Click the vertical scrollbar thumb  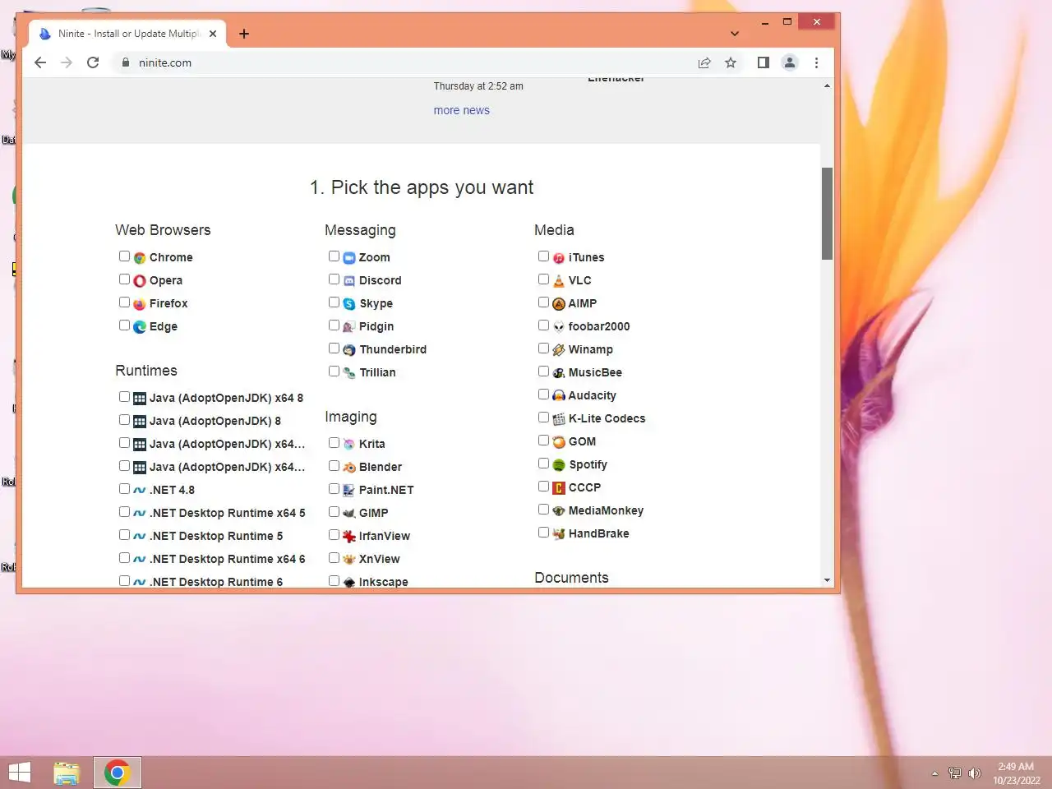pyautogui.click(x=827, y=214)
